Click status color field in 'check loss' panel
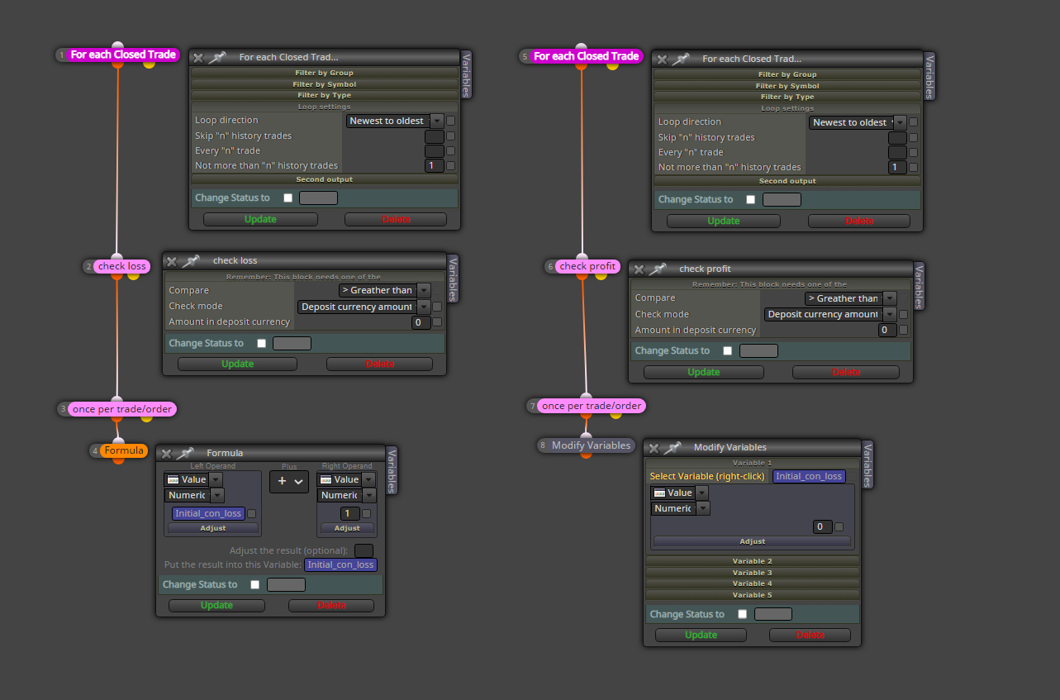Viewport: 1060px width, 700px height. coord(292,343)
